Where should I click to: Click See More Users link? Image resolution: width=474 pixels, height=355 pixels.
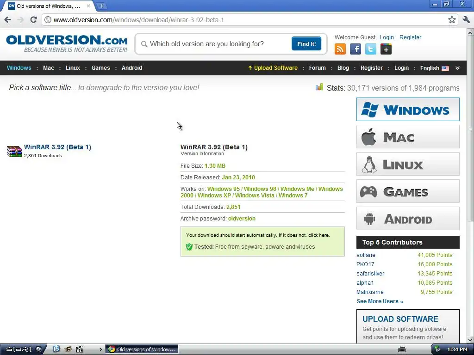tap(380, 301)
